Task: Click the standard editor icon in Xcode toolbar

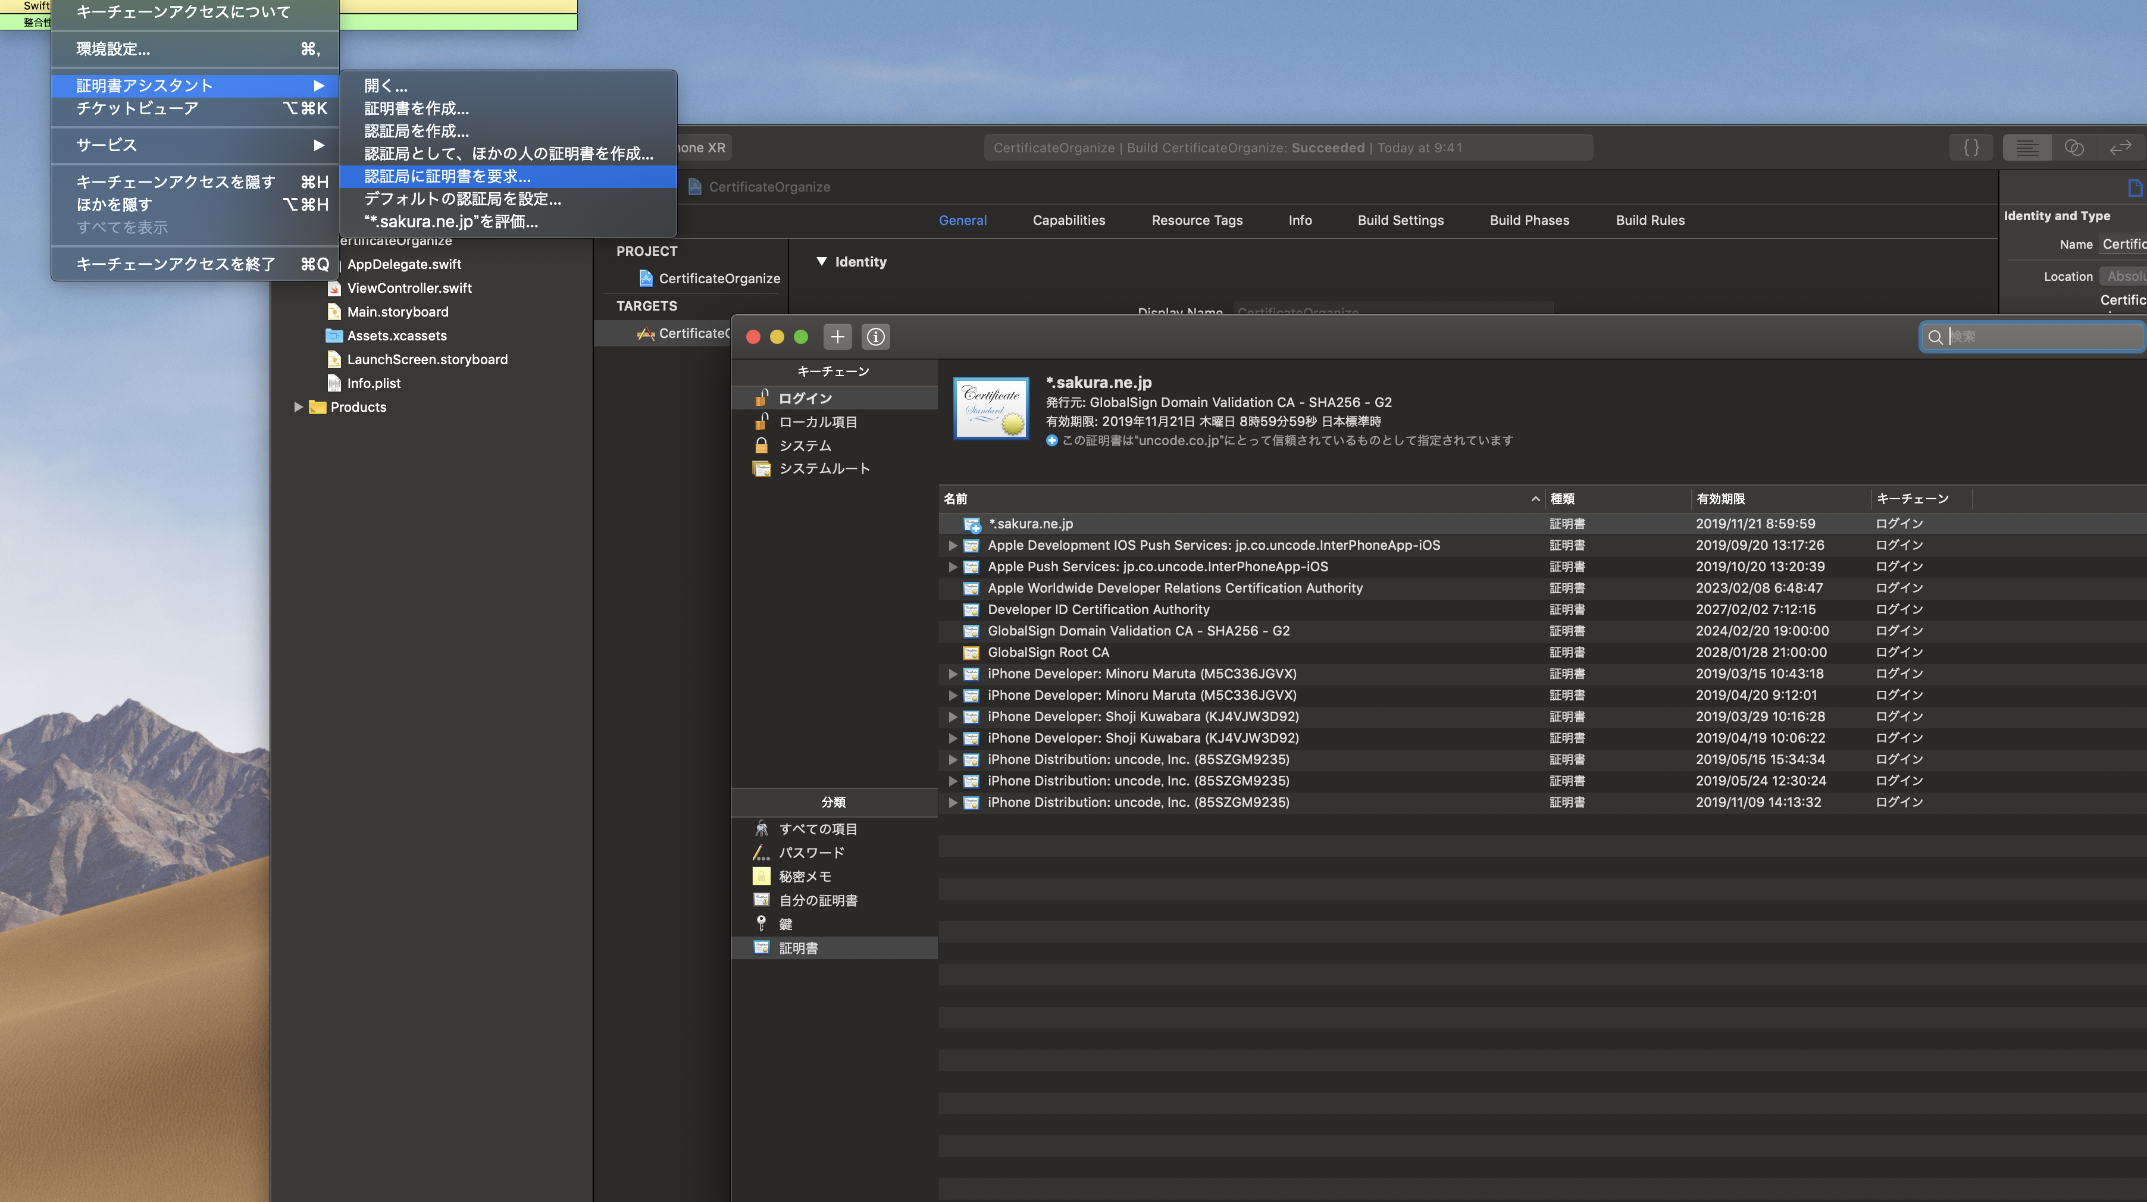Action: tap(2027, 148)
